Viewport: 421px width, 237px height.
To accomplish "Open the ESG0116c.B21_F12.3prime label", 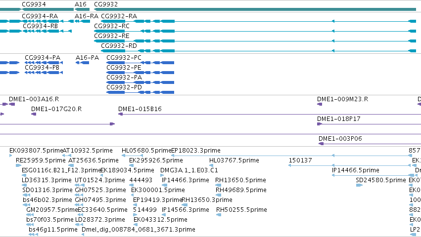I will coord(61,170).
